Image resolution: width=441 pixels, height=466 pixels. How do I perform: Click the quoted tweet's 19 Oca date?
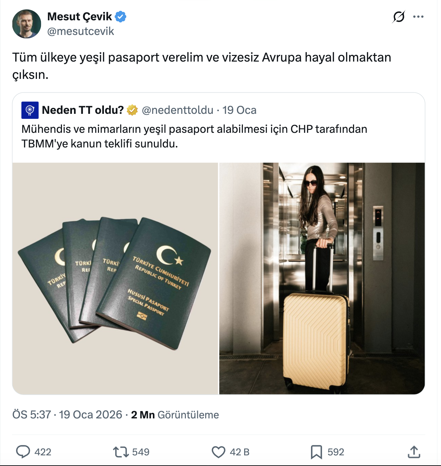click(239, 110)
